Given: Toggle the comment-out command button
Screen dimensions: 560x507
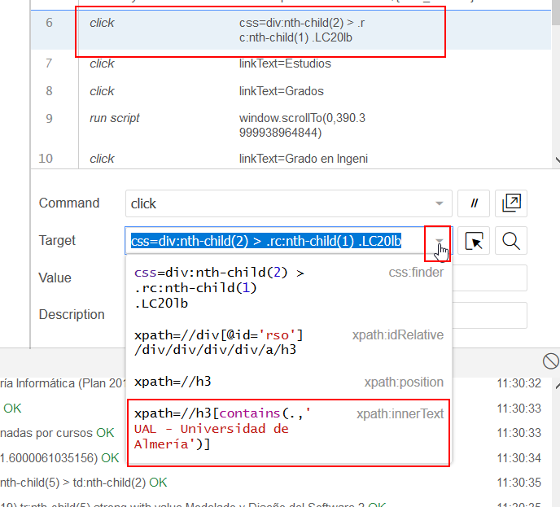Looking at the screenshot, I should 474,203.
